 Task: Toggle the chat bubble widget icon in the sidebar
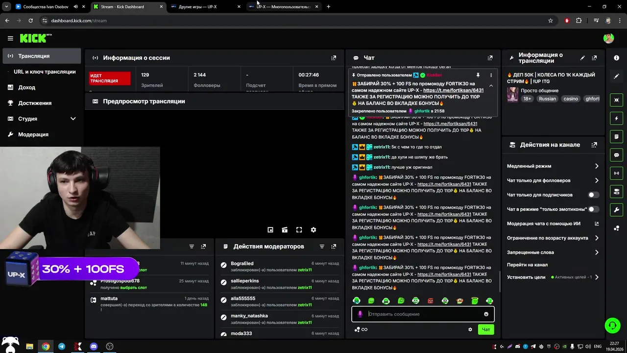[616, 155]
